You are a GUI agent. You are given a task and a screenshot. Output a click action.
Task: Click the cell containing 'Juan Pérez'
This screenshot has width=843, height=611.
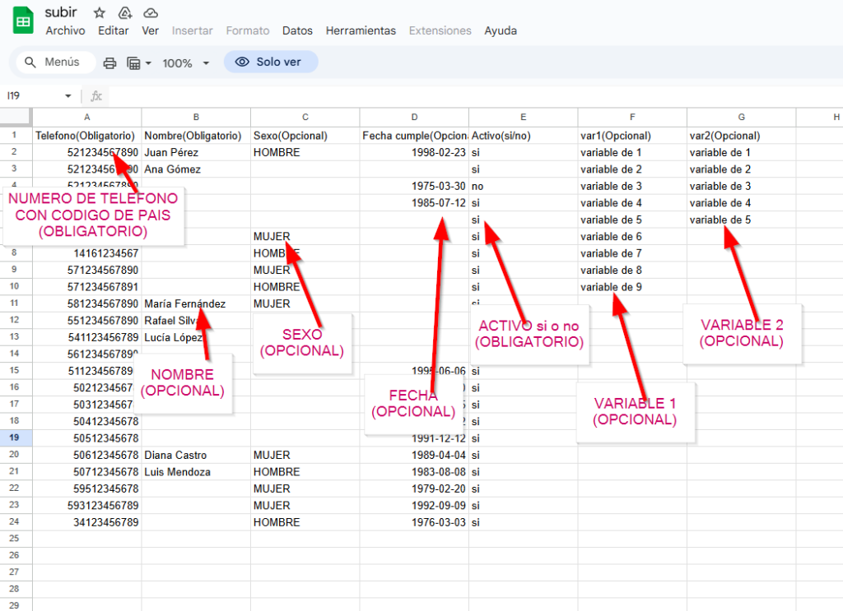196,152
